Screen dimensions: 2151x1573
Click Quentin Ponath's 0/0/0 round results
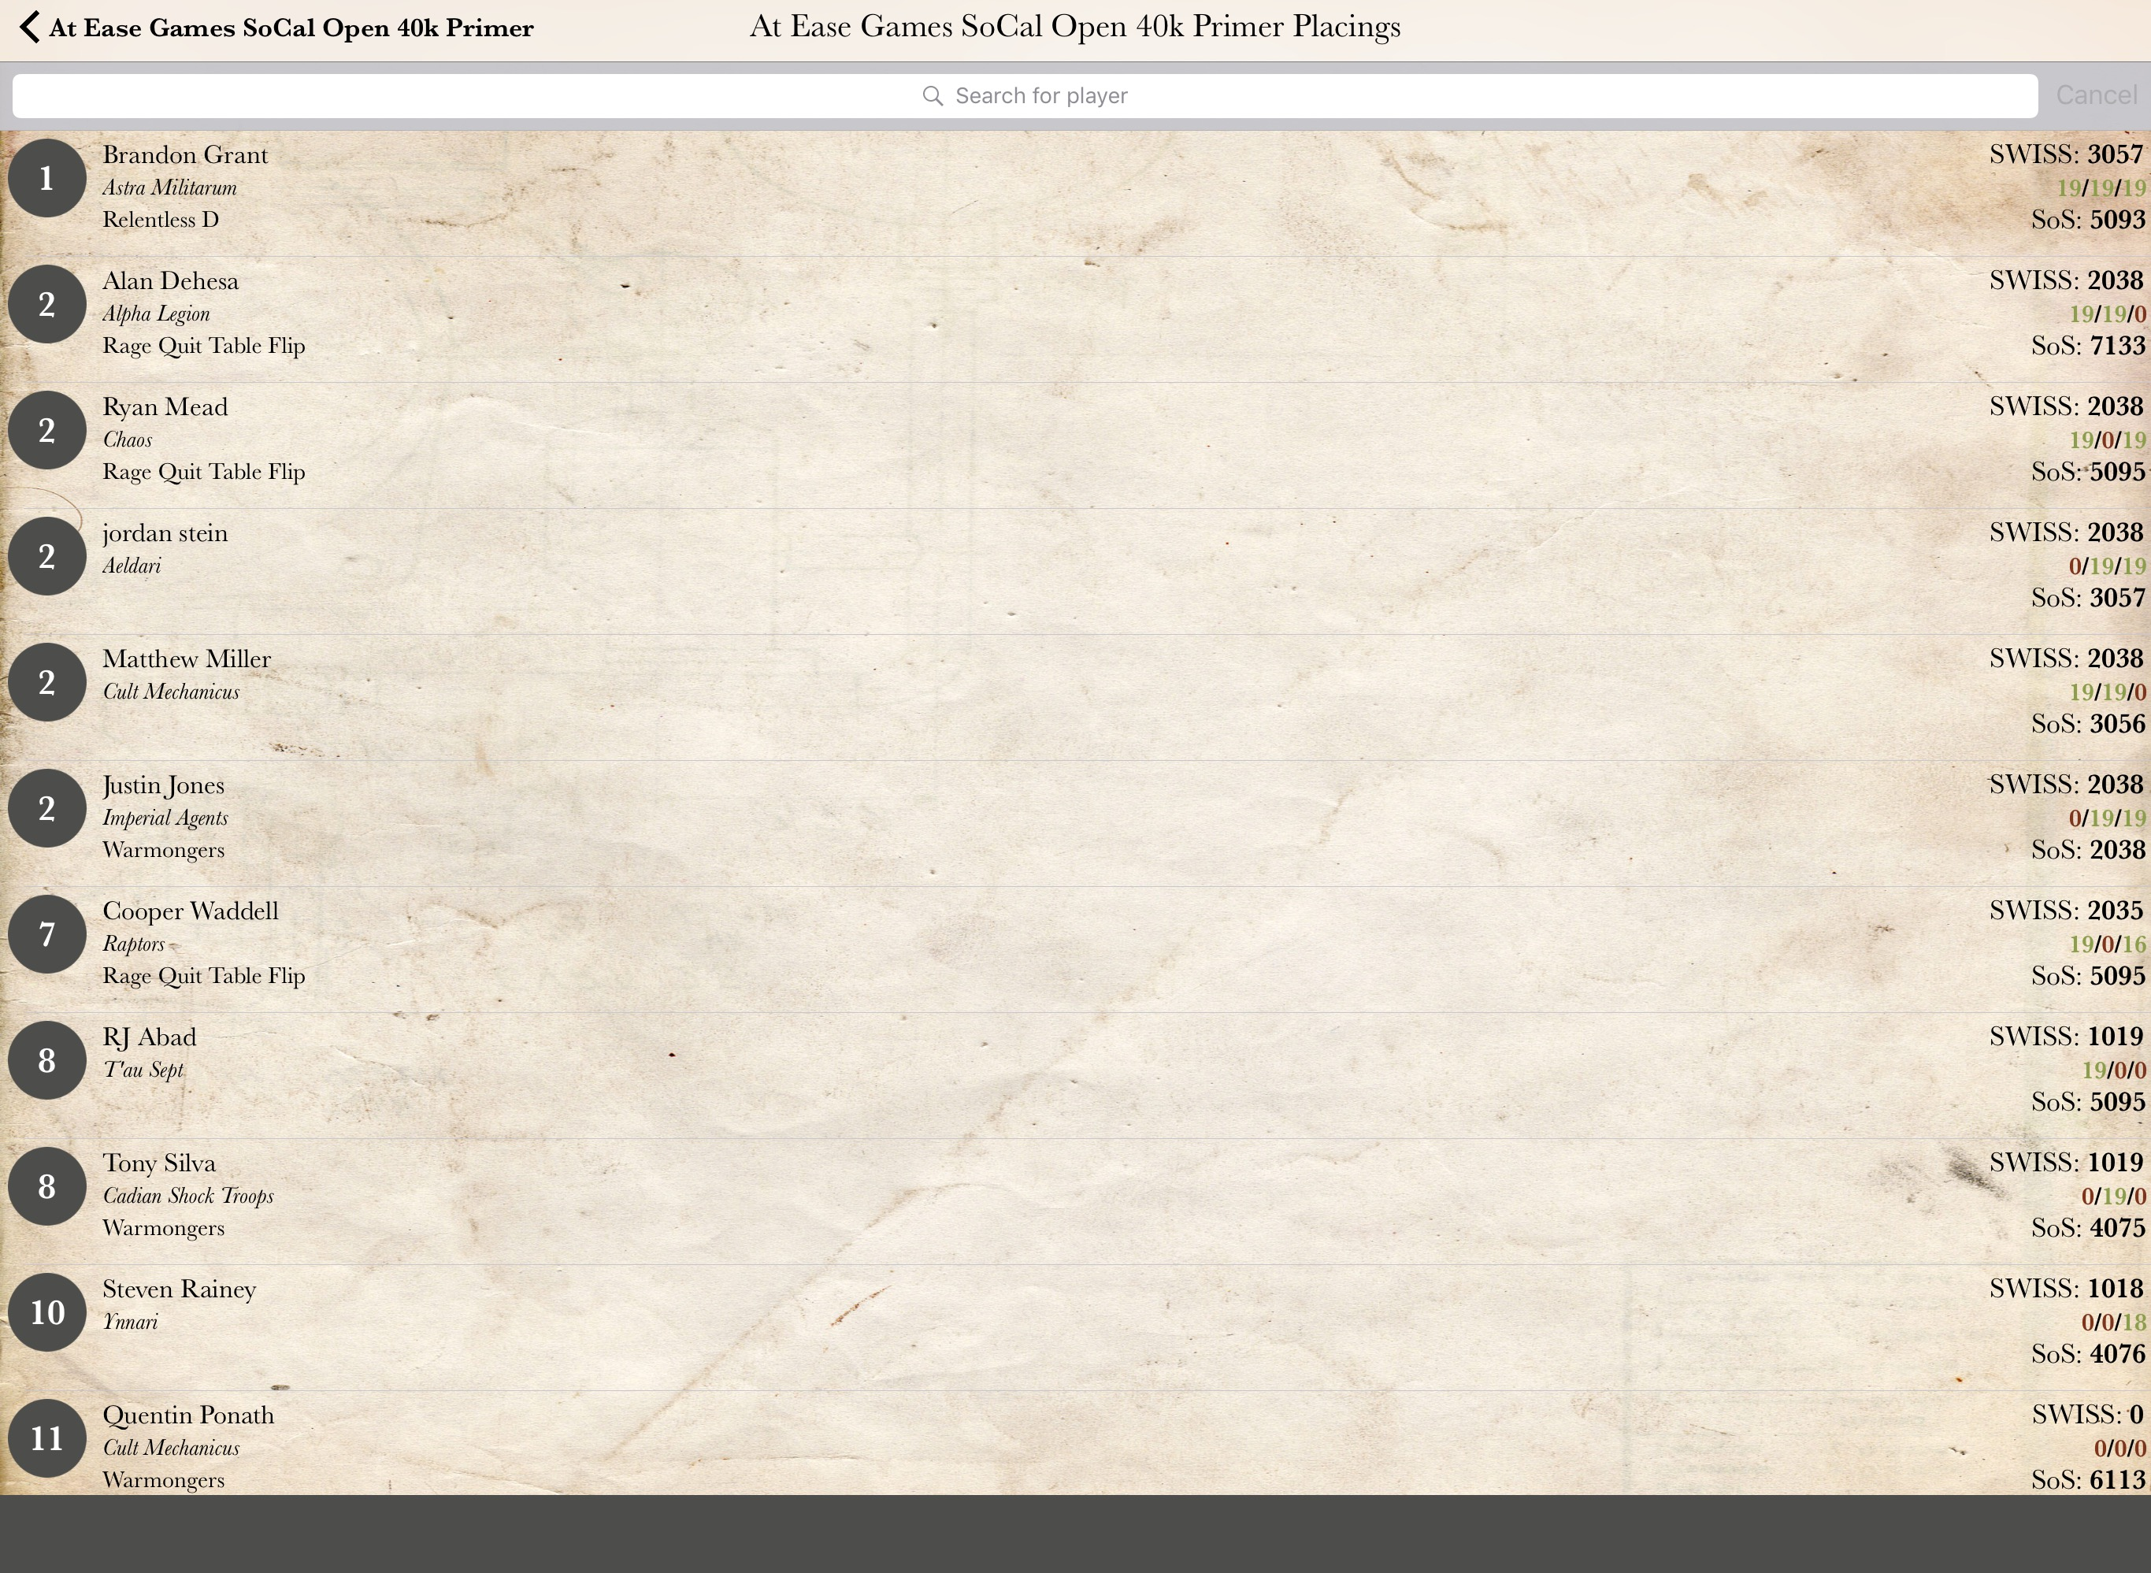[2119, 1449]
